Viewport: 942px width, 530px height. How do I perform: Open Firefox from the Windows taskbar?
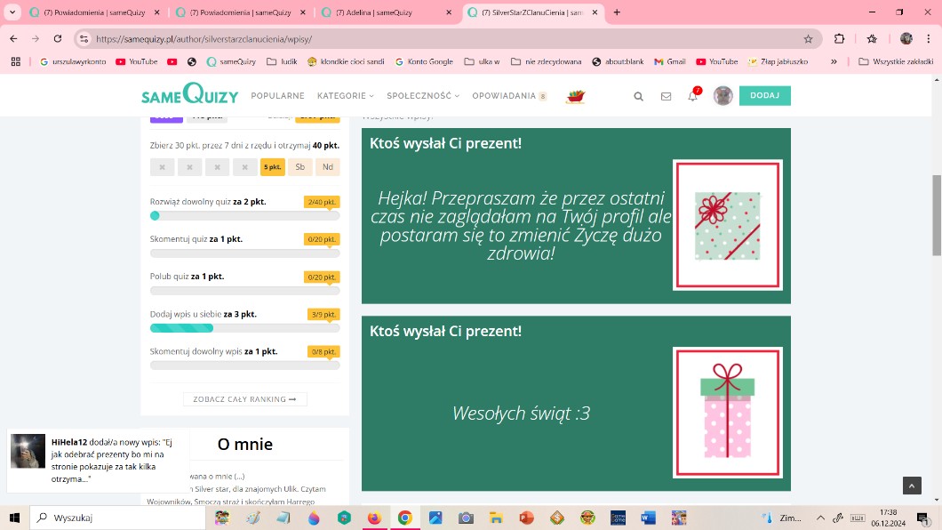pos(374,518)
